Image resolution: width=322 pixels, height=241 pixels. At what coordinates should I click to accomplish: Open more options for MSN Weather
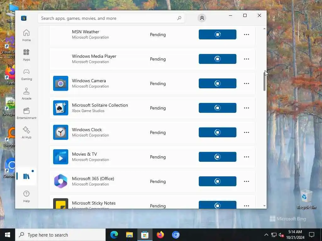coord(247,35)
